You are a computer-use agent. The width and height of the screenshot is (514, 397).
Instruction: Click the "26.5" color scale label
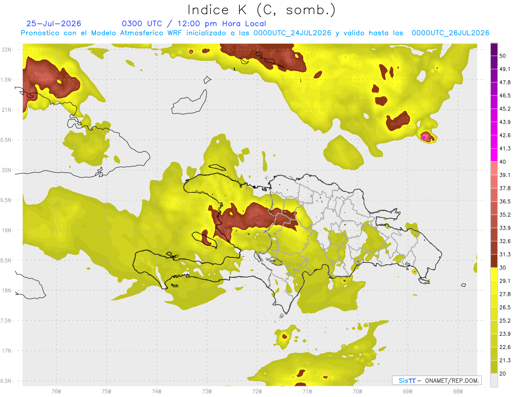(x=505, y=307)
